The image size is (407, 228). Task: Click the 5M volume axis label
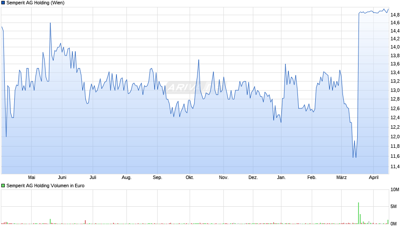point(394,206)
